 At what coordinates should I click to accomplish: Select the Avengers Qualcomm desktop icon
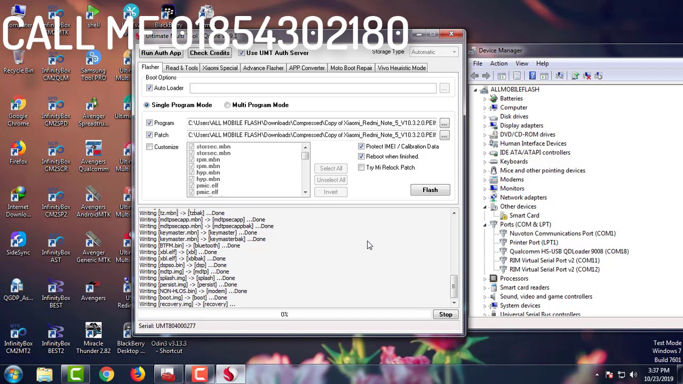[x=93, y=156]
